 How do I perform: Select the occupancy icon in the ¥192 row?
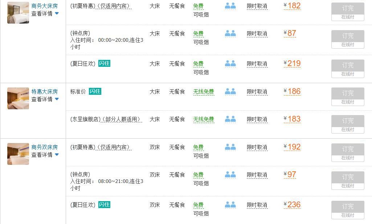(x=230, y=147)
